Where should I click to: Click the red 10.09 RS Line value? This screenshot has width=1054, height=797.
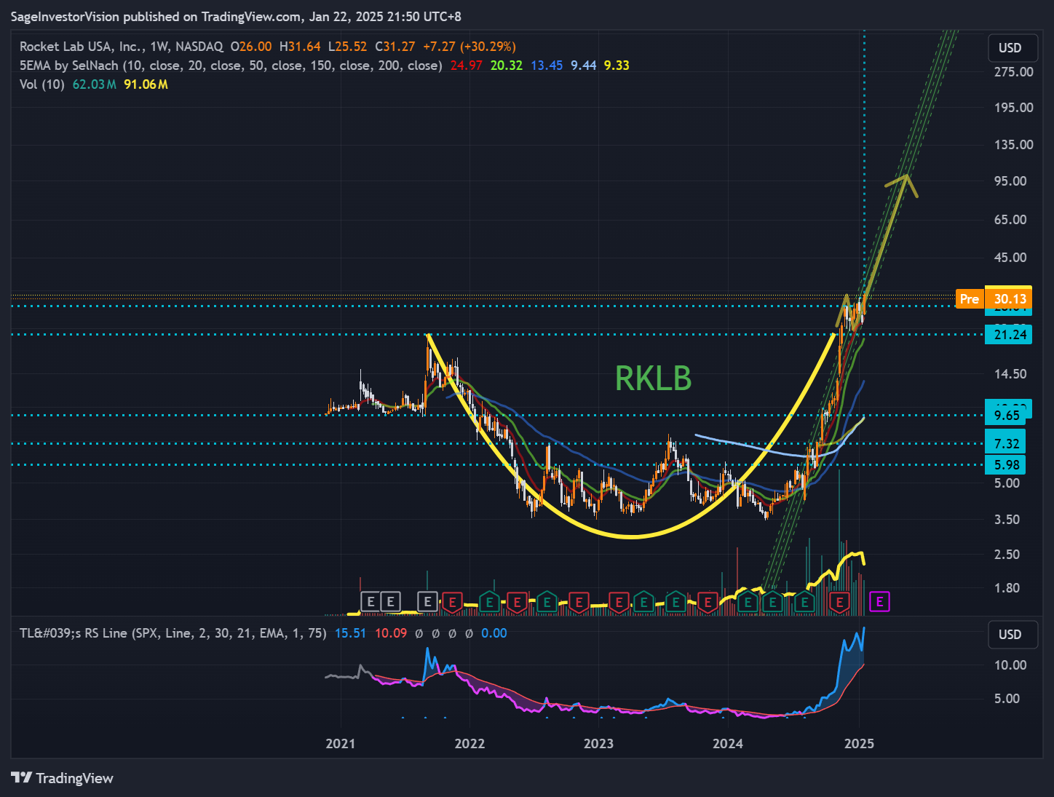[391, 633]
